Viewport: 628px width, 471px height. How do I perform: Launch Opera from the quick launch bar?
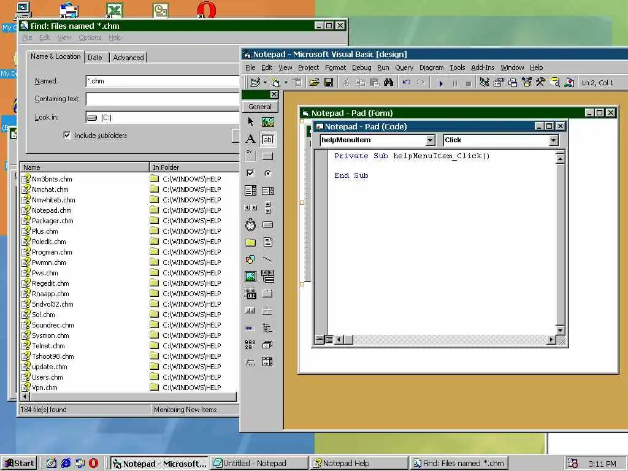[93, 464]
